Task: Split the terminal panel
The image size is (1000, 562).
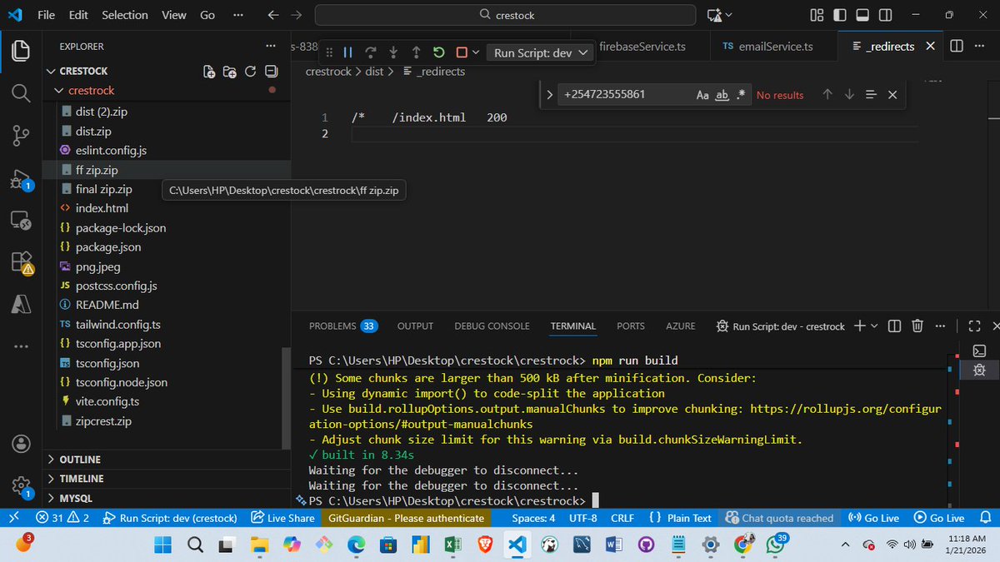Action: [894, 326]
